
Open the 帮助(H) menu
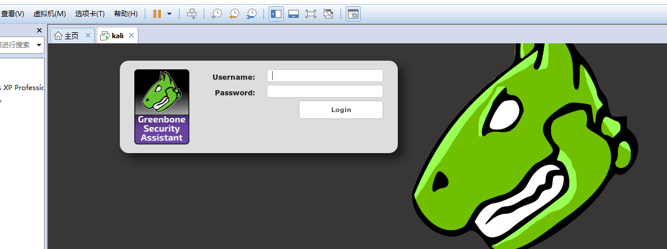[x=126, y=14]
